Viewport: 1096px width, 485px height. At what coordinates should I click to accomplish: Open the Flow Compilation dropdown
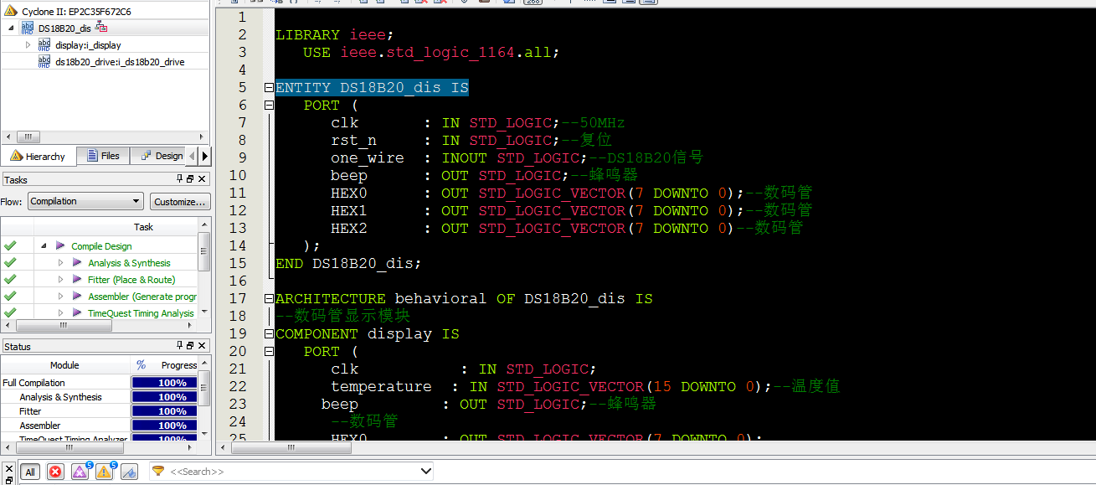pos(85,201)
